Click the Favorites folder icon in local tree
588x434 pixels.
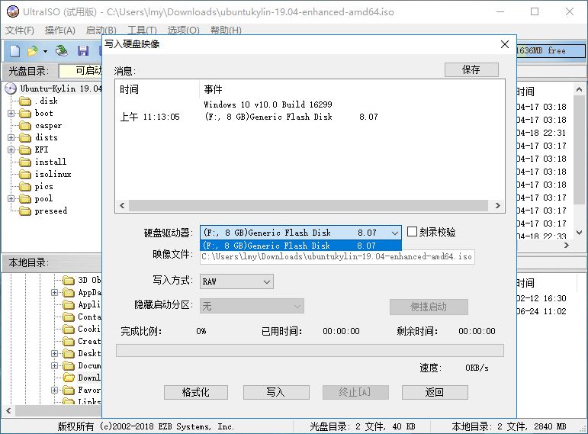tap(68, 390)
